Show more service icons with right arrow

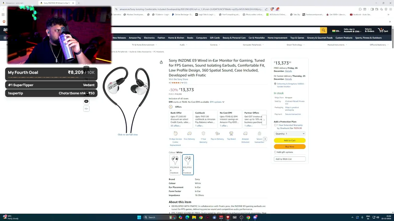pos(265,139)
